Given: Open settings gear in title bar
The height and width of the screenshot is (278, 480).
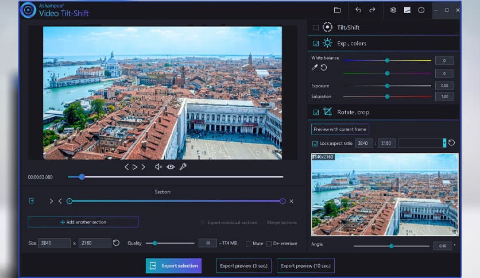Looking at the screenshot, I should [x=393, y=10].
